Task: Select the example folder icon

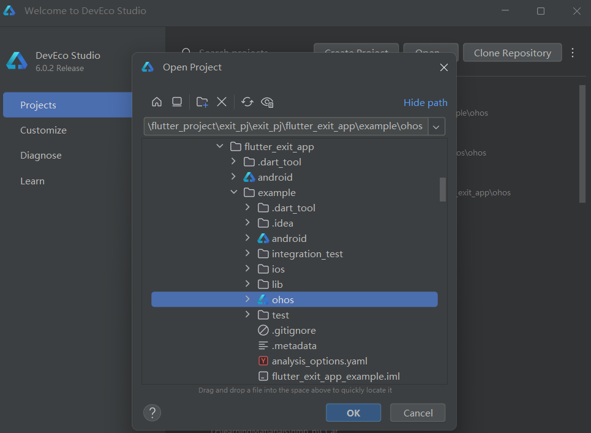Action: [249, 192]
